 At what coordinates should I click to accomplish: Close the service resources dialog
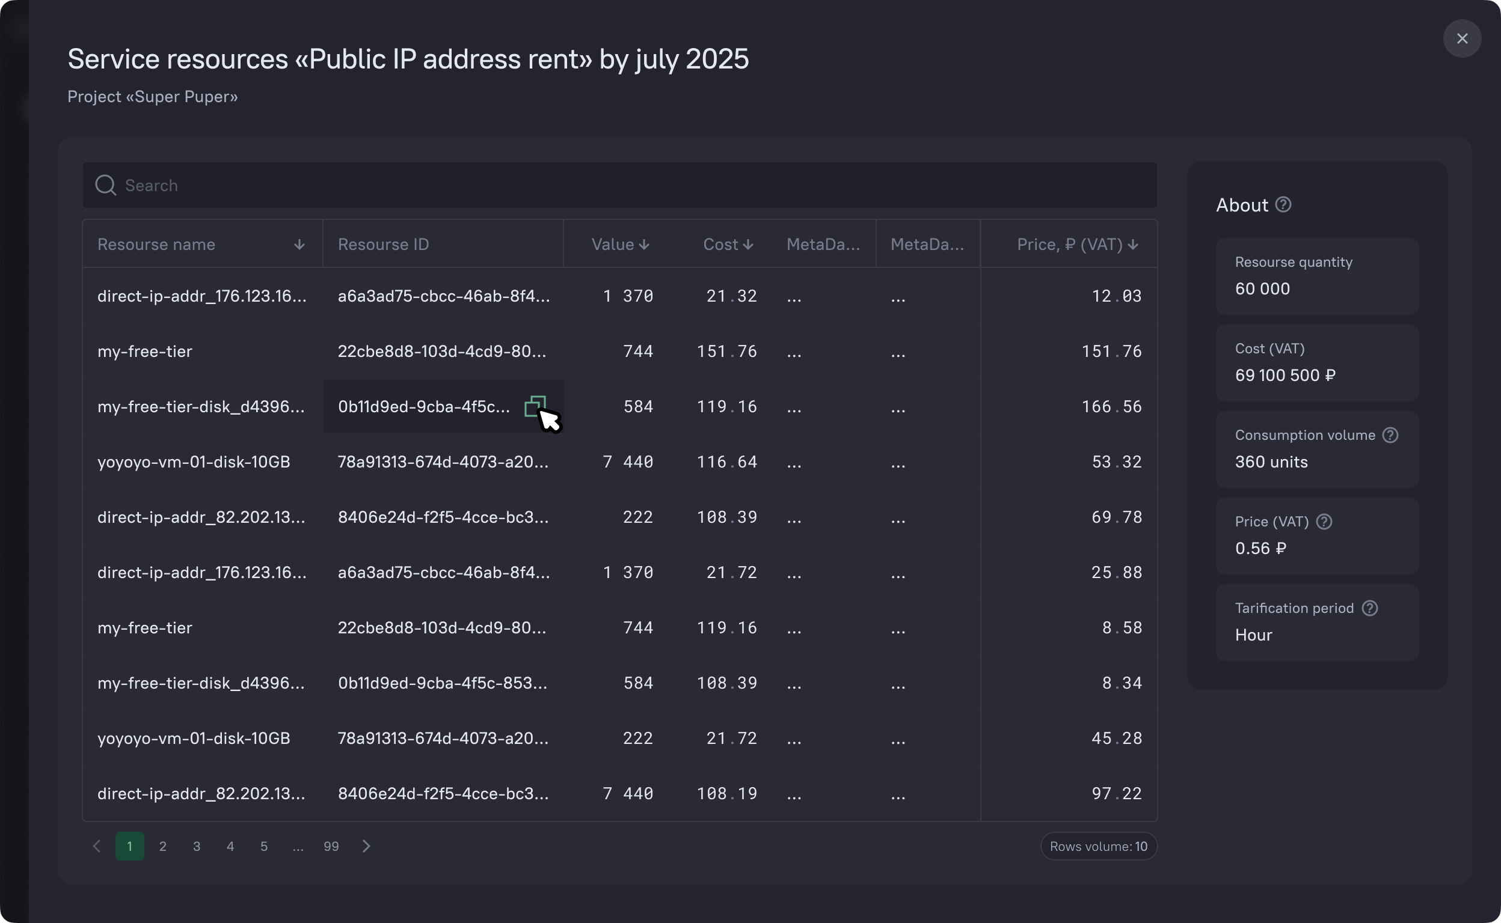(x=1461, y=39)
